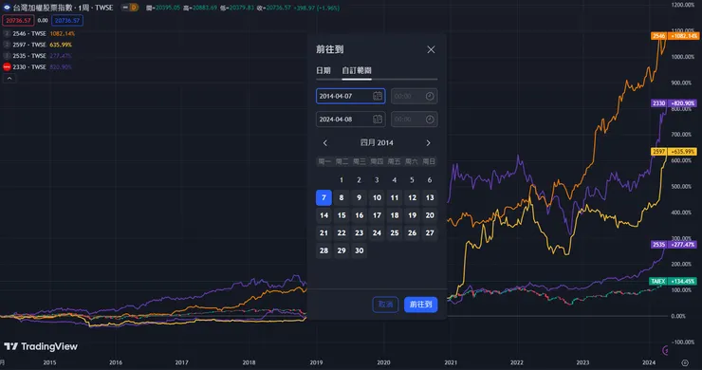Image resolution: width=702 pixels, height=370 pixels.
Task: Choose day 21 in the calendar grid
Action: 323,233
